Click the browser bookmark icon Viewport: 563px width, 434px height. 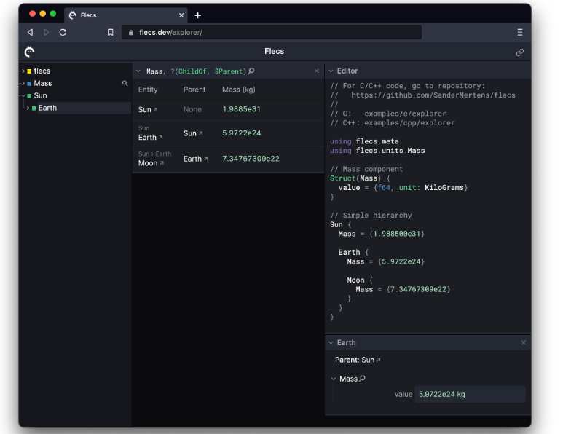click(x=111, y=32)
